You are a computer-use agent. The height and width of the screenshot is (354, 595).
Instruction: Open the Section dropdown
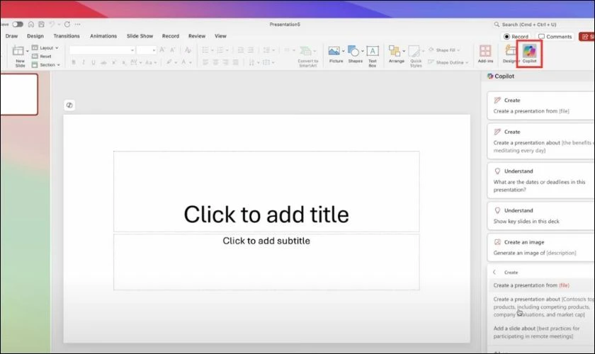click(x=46, y=65)
